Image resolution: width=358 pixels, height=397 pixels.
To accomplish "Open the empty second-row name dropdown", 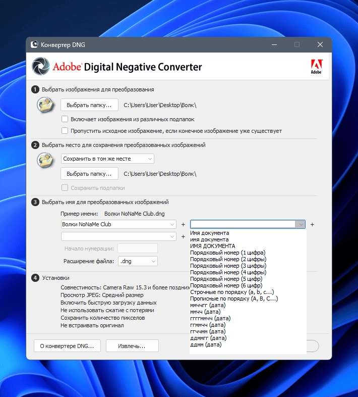I will [x=172, y=237].
